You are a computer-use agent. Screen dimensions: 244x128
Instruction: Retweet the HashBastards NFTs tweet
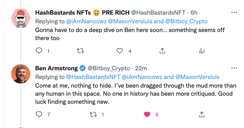(x=80, y=51)
